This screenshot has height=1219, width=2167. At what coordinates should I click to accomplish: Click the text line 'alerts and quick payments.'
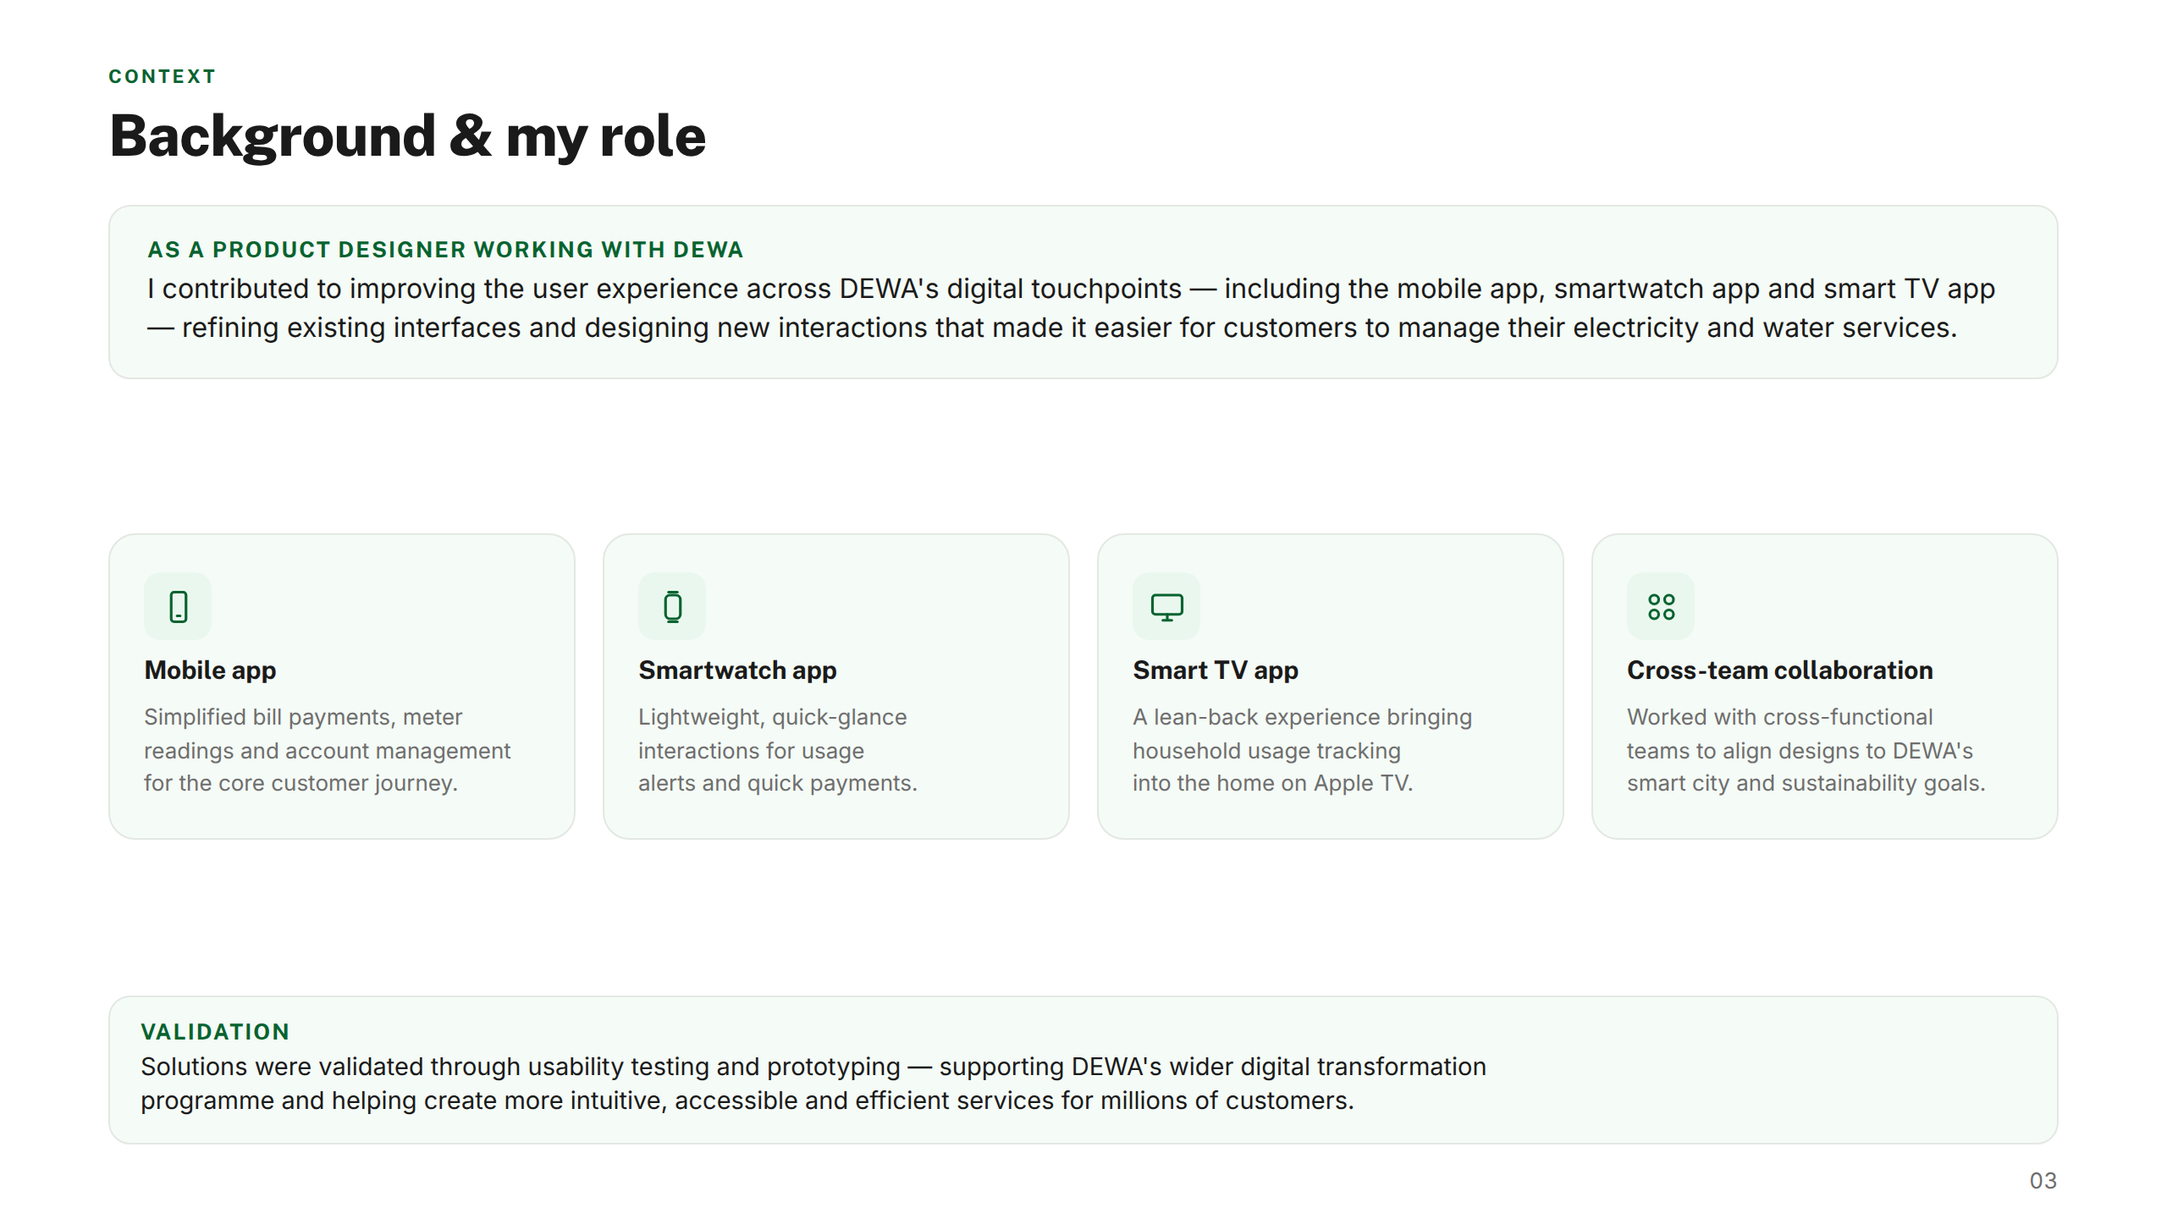point(778,783)
